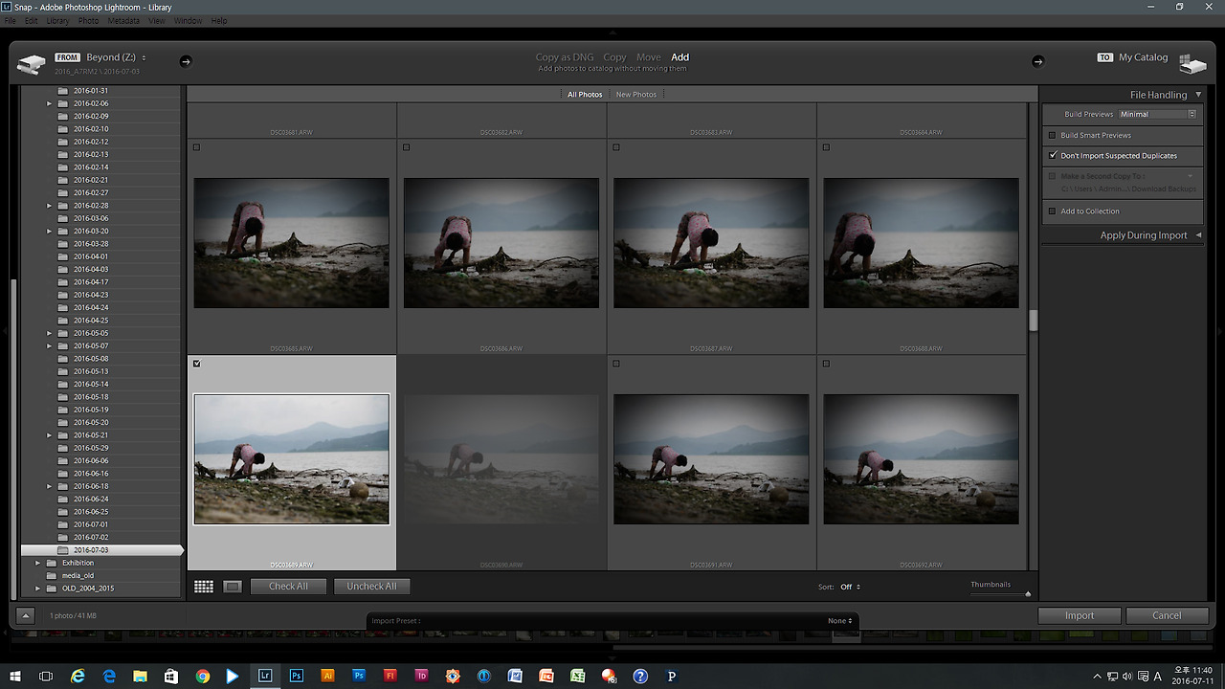Image resolution: width=1225 pixels, height=689 pixels.
Task: Uncheck Don't Import Suspected Duplicates
Action: point(1053,155)
